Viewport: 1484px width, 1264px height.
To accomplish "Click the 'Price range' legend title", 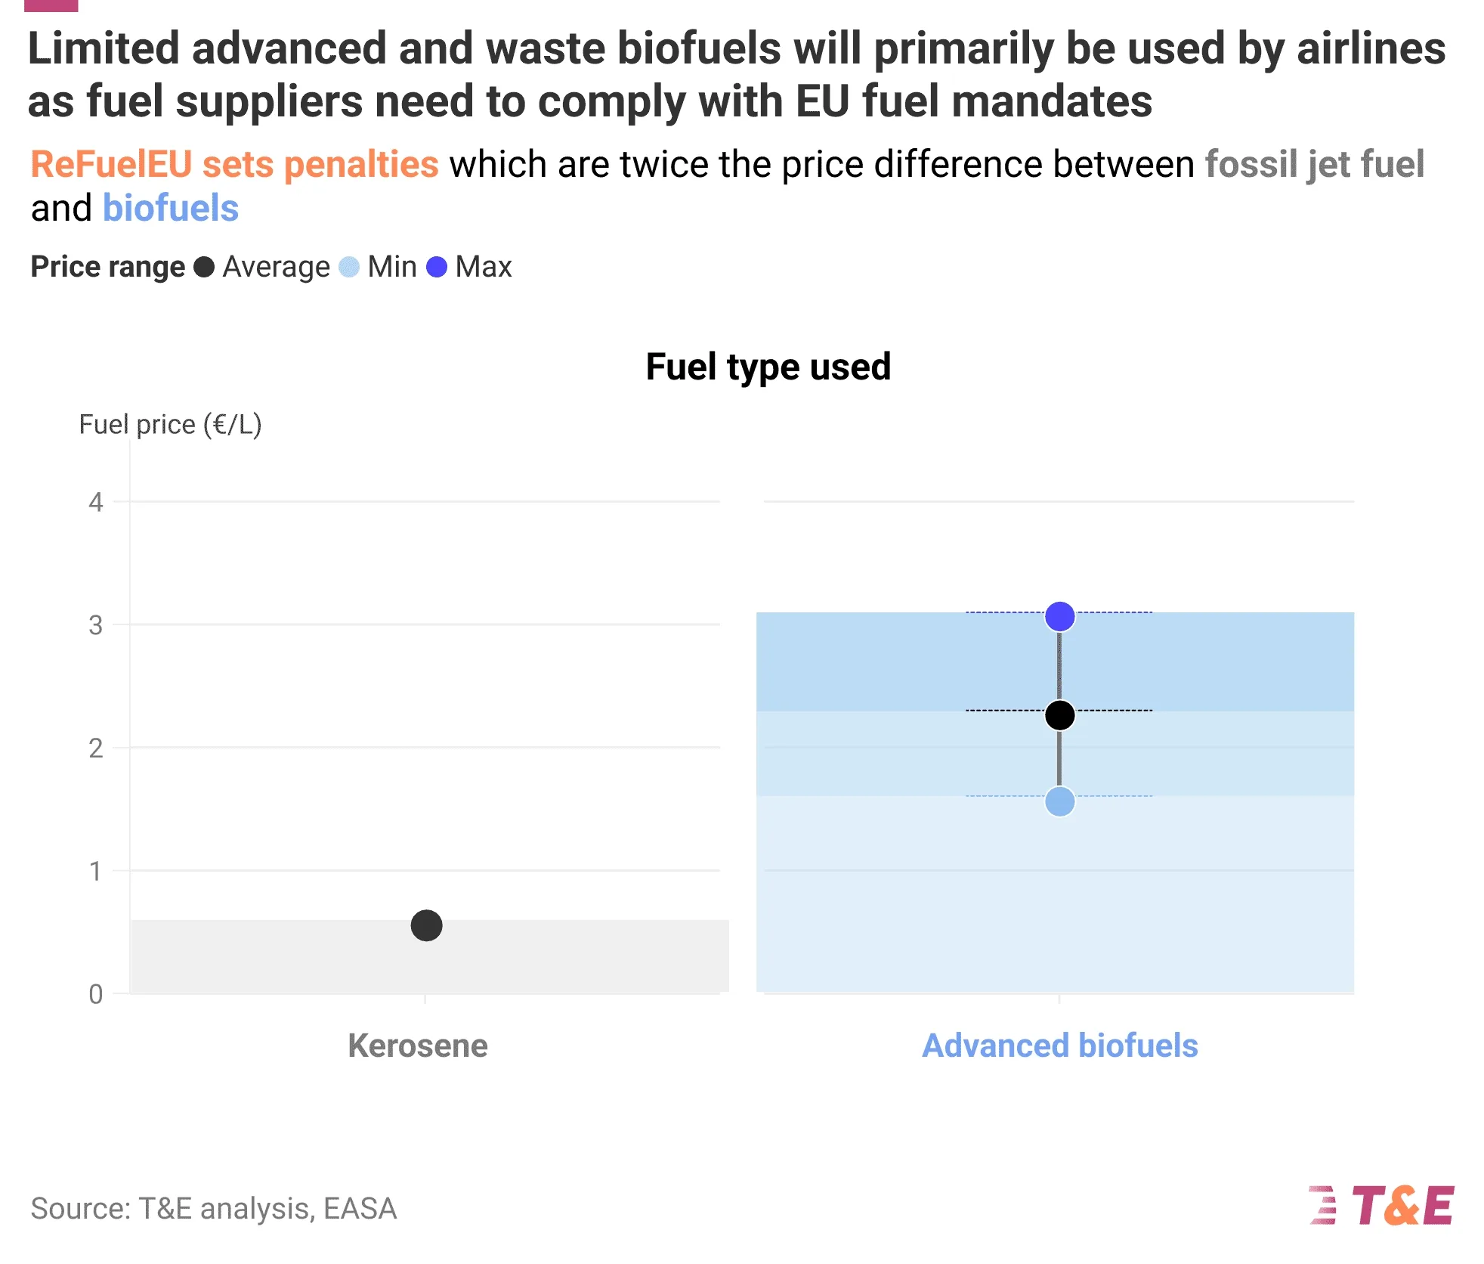I will (x=107, y=267).
